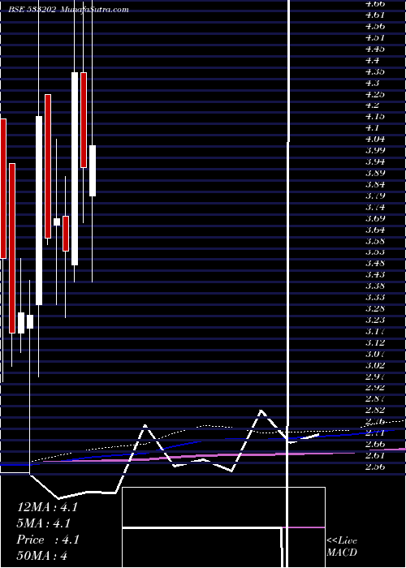
Task: Click the 2.66 price axis label
Action: pos(375,444)
